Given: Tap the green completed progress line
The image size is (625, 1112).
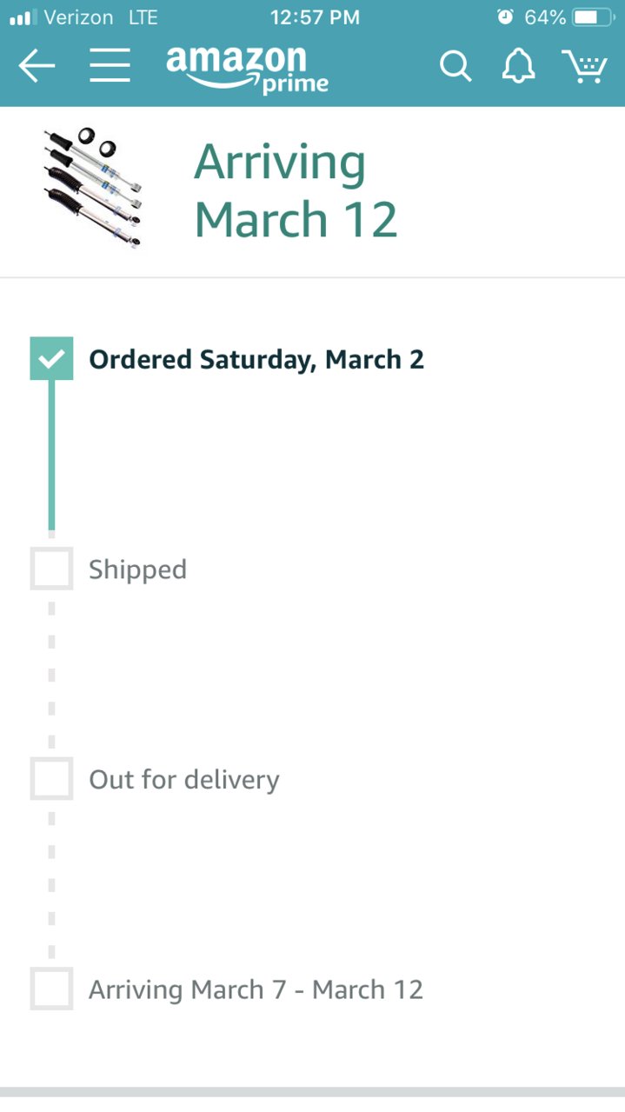Looking at the screenshot, I should click(51, 455).
